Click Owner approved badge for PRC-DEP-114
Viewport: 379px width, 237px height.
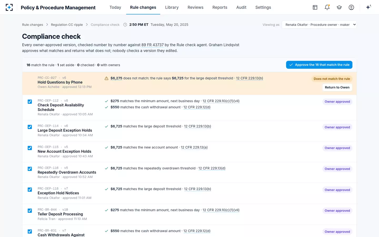(337, 127)
